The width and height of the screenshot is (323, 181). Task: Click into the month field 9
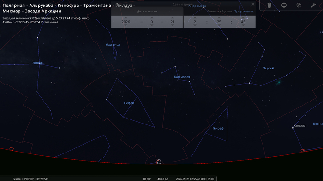coord(152,22)
